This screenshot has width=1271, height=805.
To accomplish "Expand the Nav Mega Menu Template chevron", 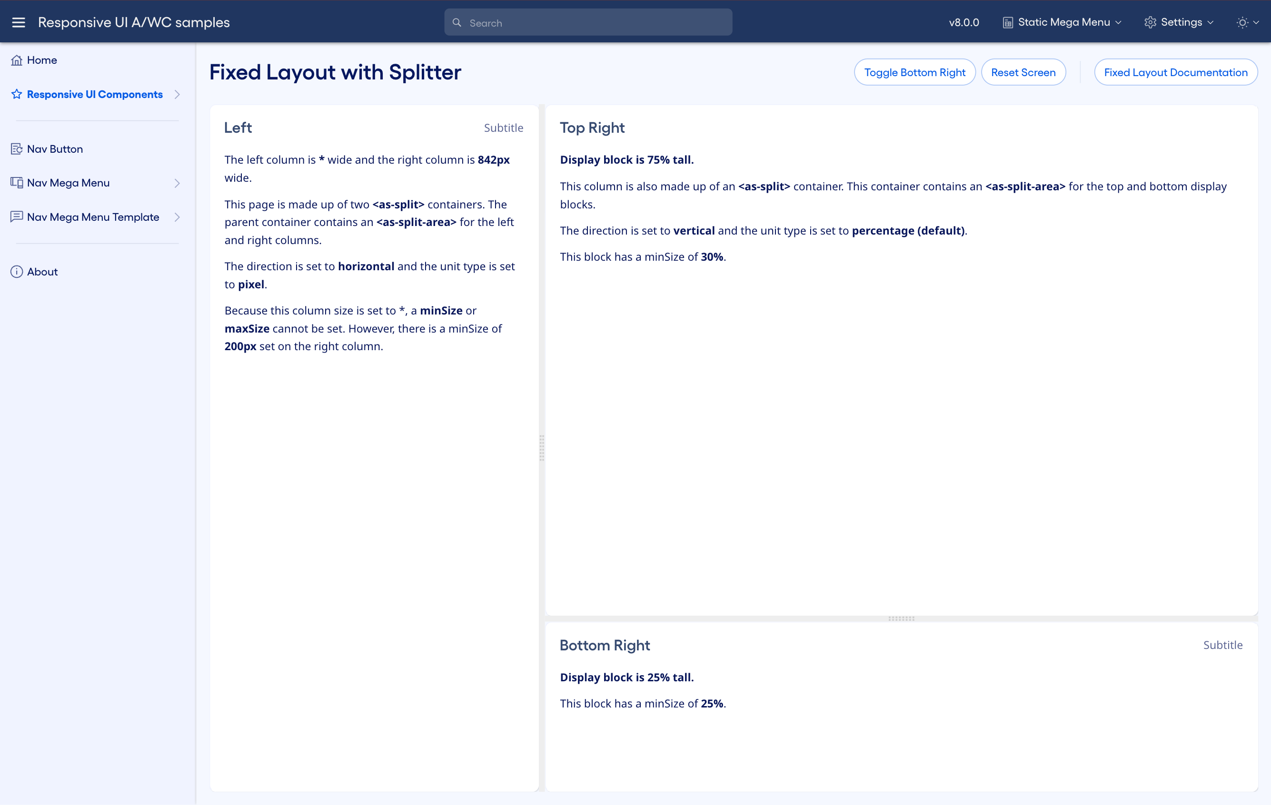I will [x=177, y=217].
